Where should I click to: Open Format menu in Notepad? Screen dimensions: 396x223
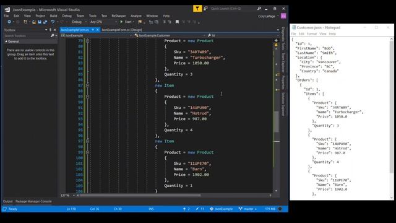pos(312,33)
